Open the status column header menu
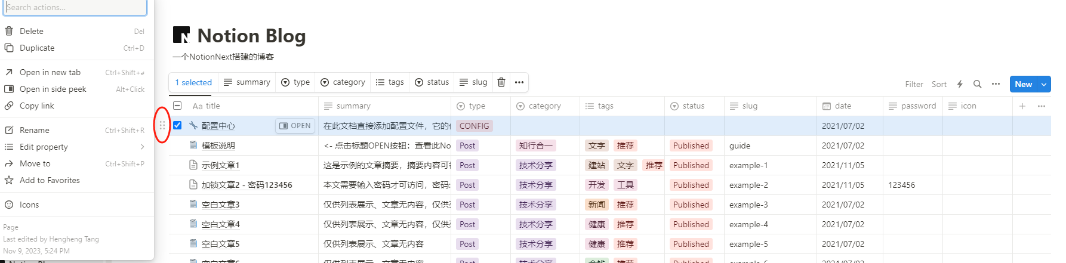This screenshot has height=263, width=1066. click(x=695, y=106)
